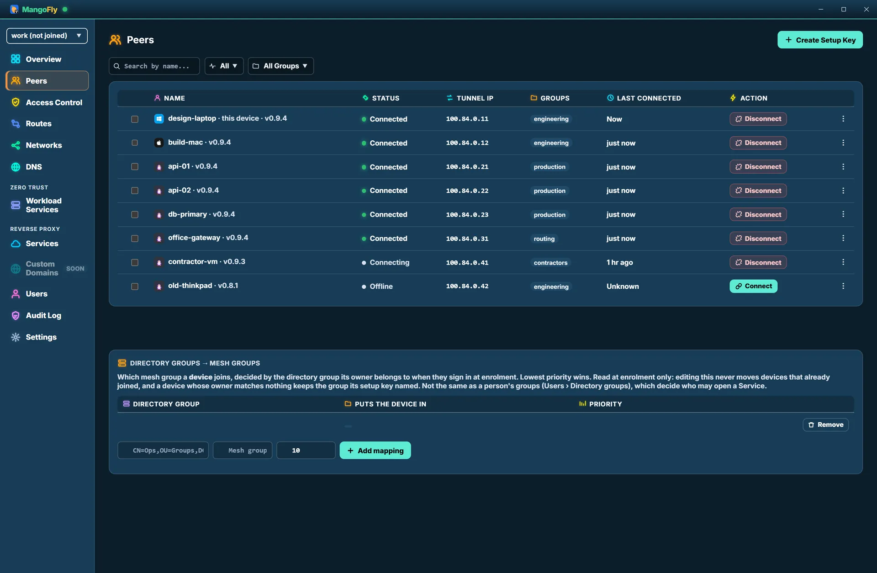The width and height of the screenshot is (877, 573).
Task: Click the Apple icon beside build-mac
Action: 158,143
